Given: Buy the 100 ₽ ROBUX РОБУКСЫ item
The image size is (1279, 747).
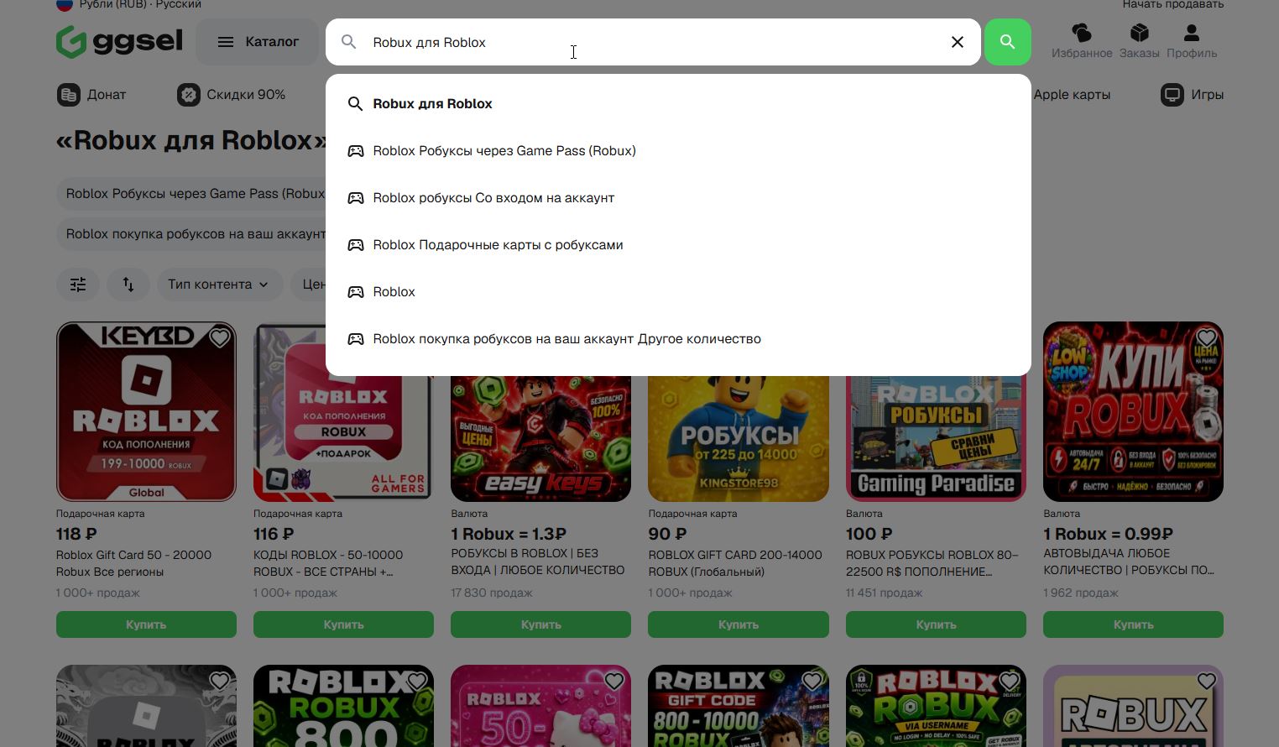Looking at the screenshot, I should point(936,624).
